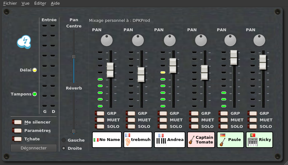The width and height of the screenshot is (288, 165).
Task: Enable GRP on Ricky channel
Action: [x=252, y=114]
